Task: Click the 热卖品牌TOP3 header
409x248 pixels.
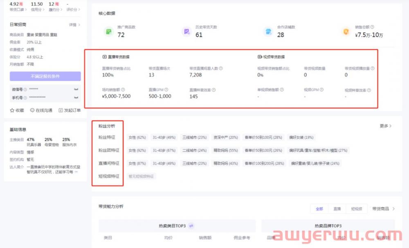Action: [328, 226]
